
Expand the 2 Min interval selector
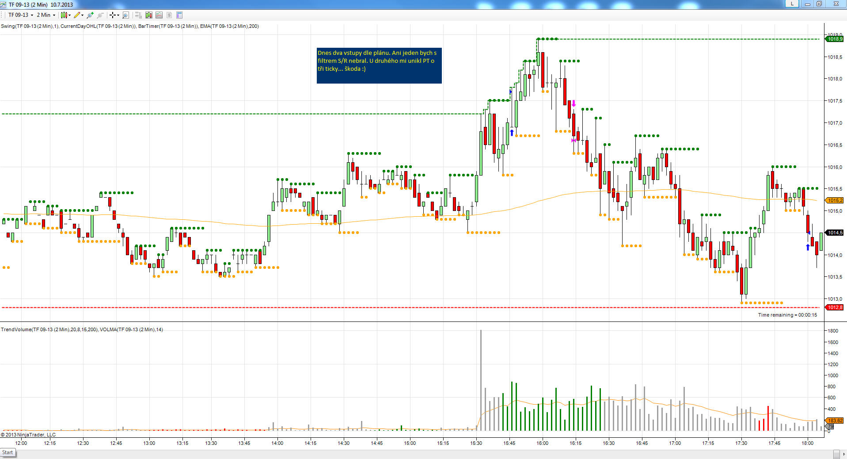click(x=46, y=15)
